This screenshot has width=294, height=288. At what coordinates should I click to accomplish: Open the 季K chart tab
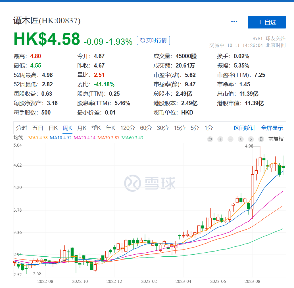[96, 128]
